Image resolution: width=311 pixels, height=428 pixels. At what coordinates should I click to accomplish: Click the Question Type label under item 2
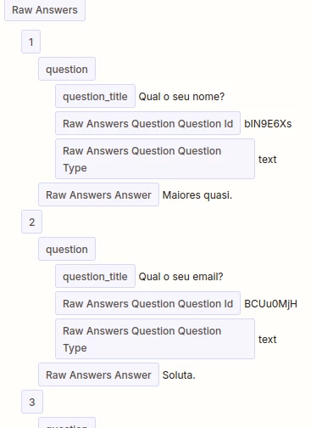pyautogui.click(x=155, y=339)
